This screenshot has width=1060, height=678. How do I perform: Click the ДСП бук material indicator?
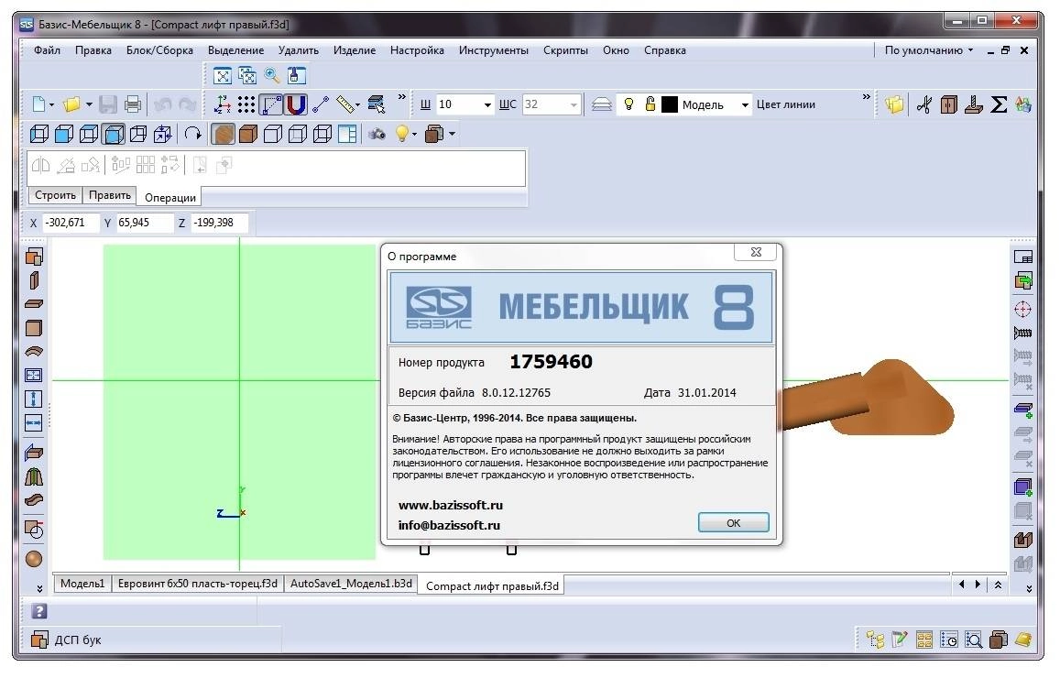pos(67,640)
